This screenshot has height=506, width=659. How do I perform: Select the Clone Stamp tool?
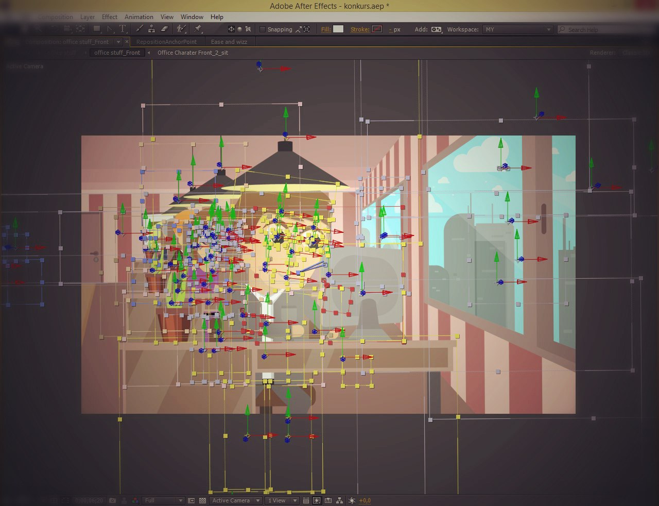151,29
